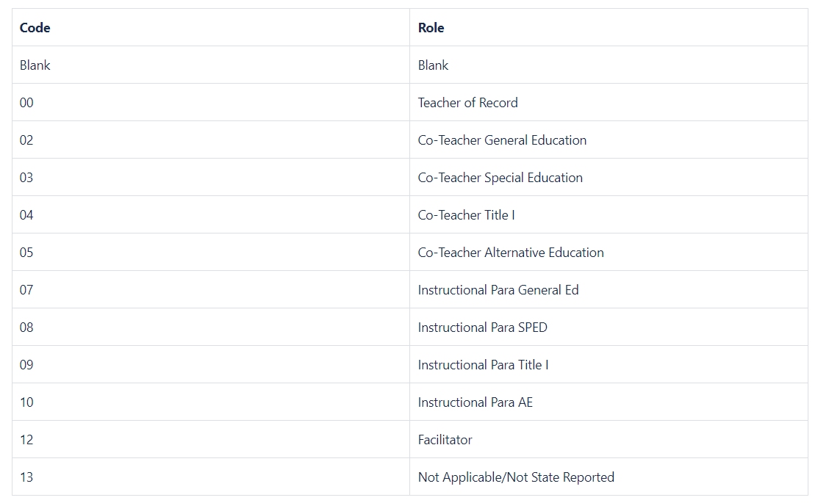Click Instructional Para AE entry
The height and width of the screenshot is (503, 818).
pyautogui.click(x=476, y=402)
